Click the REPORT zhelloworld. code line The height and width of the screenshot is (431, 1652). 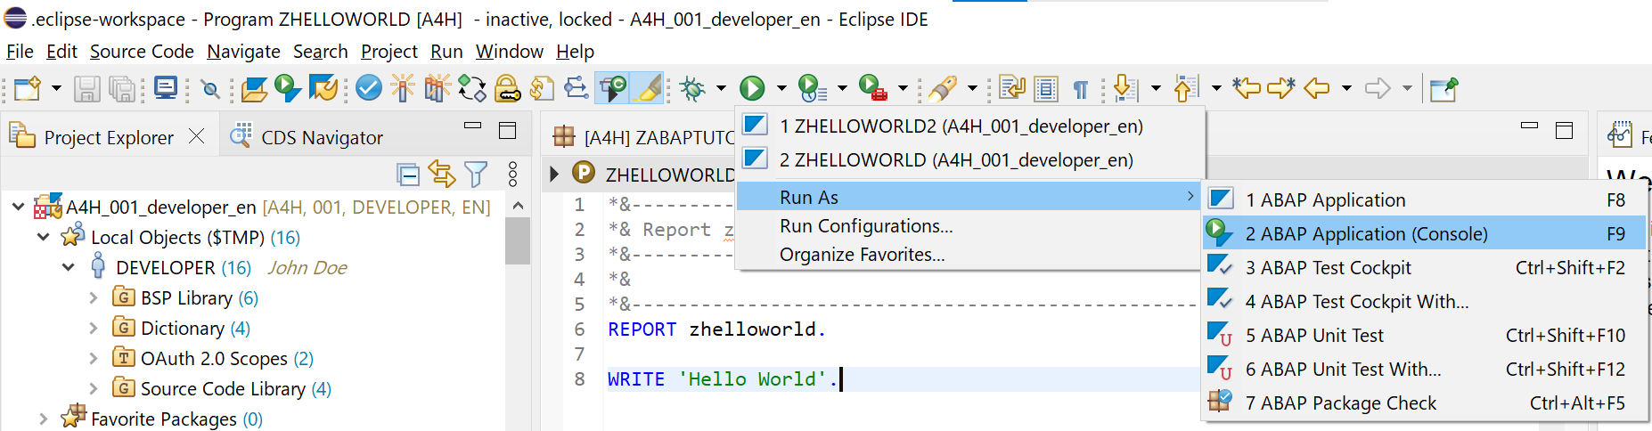pyautogui.click(x=716, y=329)
